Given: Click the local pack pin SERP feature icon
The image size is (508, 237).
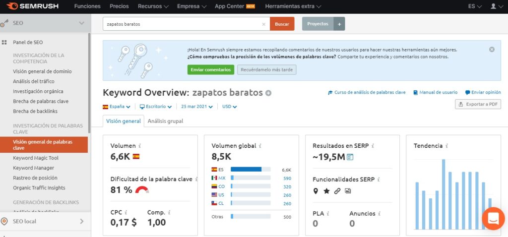Looking at the screenshot, I should (x=316, y=191).
